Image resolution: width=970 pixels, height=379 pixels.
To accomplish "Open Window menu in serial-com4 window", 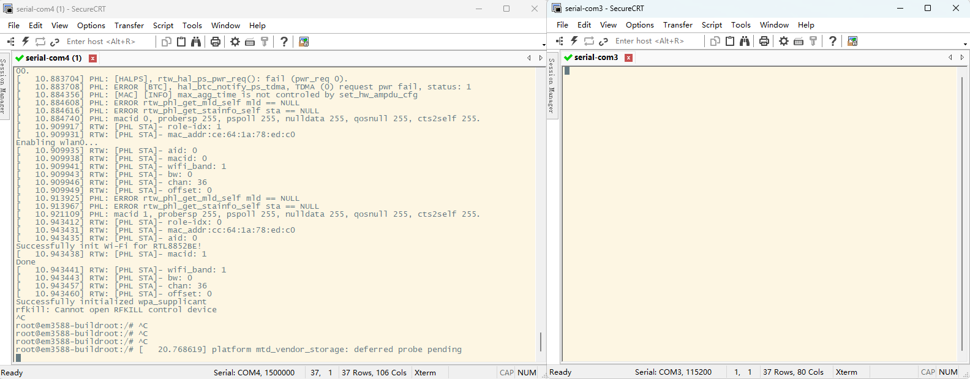I will (x=225, y=26).
